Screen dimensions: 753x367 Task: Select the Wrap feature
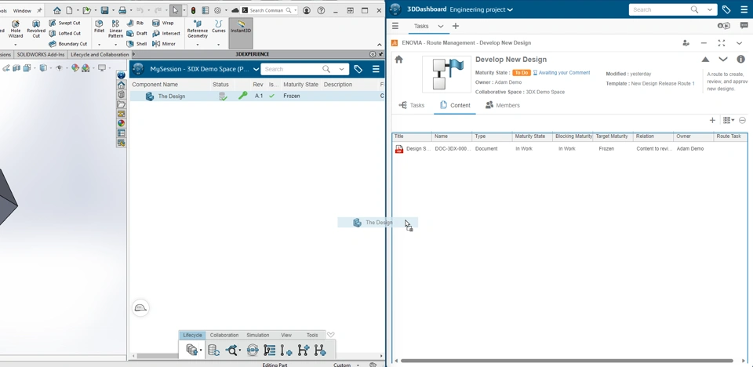(163, 23)
